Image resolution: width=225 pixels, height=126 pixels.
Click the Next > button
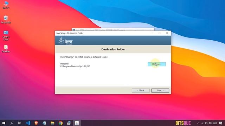160,91
